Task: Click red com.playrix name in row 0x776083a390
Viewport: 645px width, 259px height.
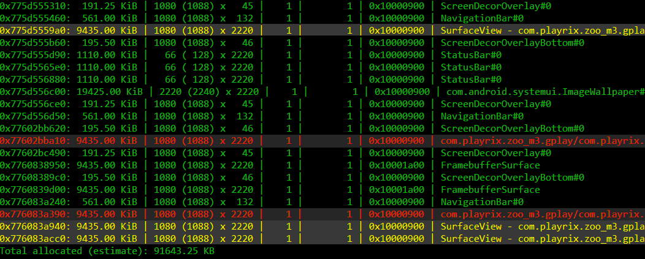Action: (x=543, y=214)
